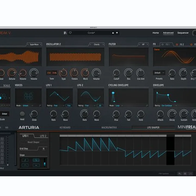Image resolution: width=196 pixels, height=196 pixels.
Task: Open the preset library browser icon
Action: [65, 33]
